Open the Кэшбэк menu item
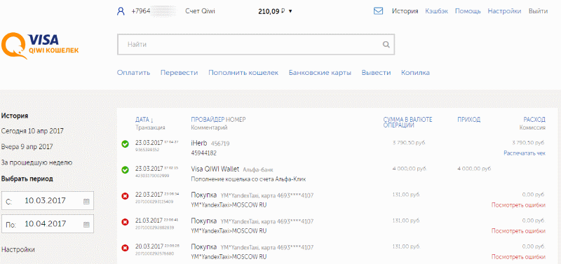 tap(436, 11)
